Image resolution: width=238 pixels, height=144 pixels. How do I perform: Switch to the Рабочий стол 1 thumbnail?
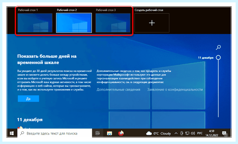[35, 23]
